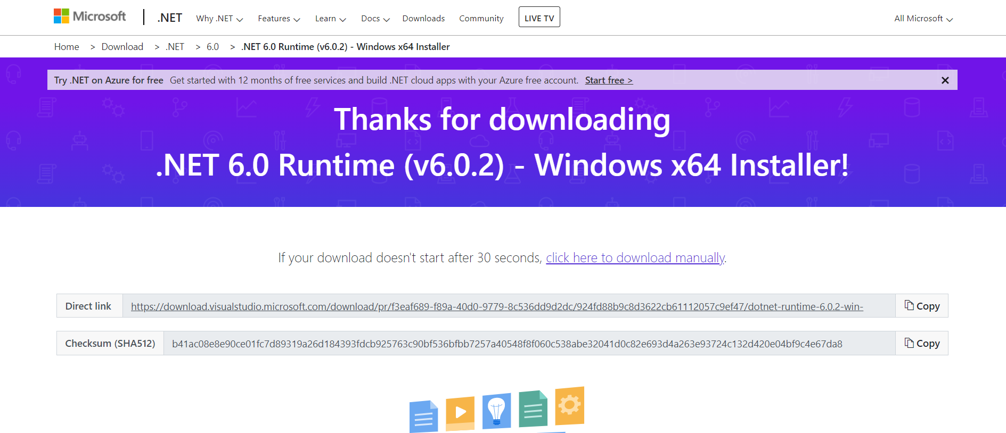Click the orange gear icon
Screen dimensions: 1006x433
[569, 406]
